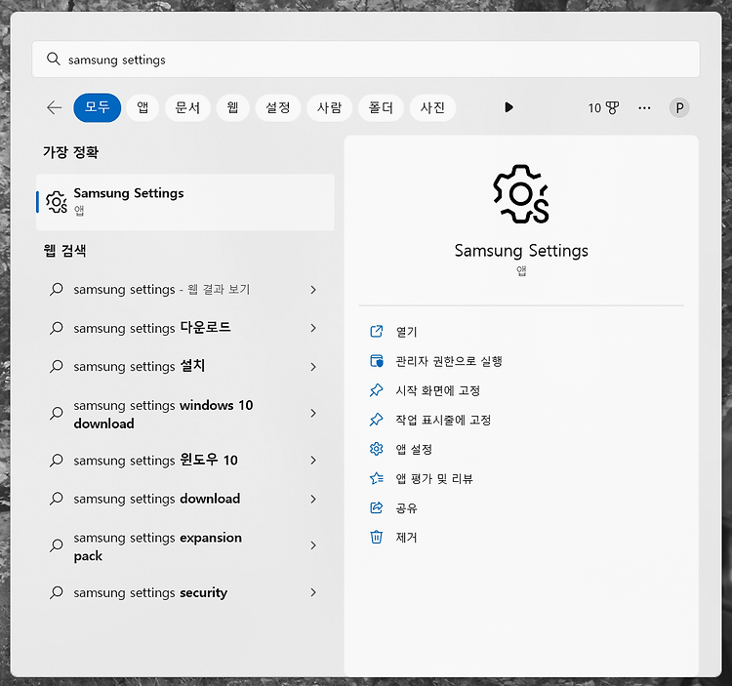The height and width of the screenshot is (686, 732).
Task: Open the three-dot more options menu
Action: point(644,107)
